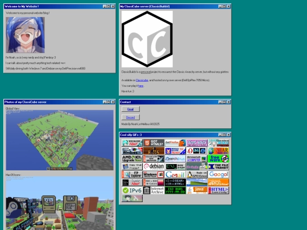This screenshot has height=230, width=307.
Task: Click the Made on GNU/Linux penguin badge
Action: 197,174
